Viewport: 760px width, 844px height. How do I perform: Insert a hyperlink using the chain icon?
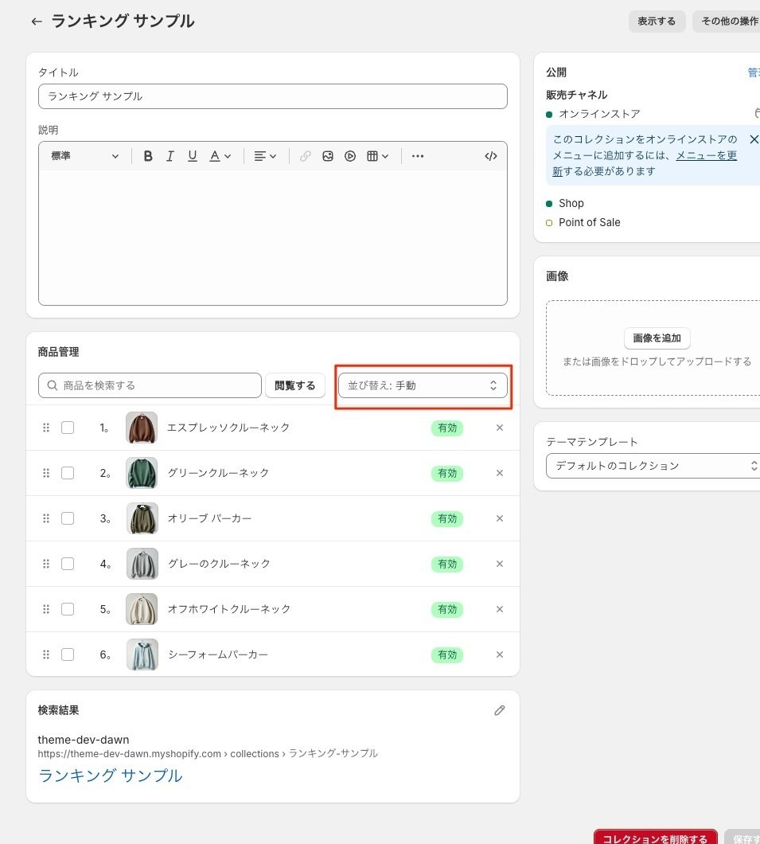(x=306, y=156)
